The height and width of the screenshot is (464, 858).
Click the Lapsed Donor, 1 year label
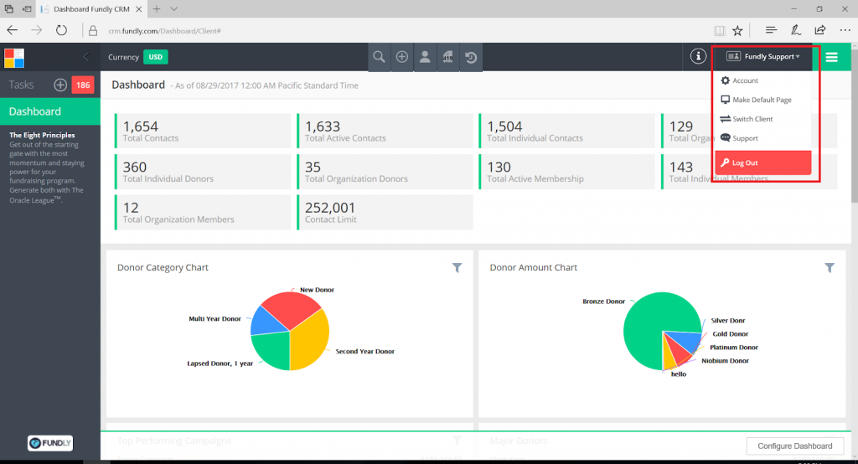220,363
